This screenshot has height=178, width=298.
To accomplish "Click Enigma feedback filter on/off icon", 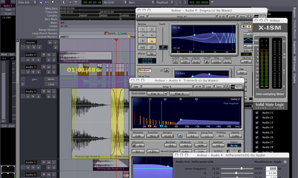I will [166, 70].
